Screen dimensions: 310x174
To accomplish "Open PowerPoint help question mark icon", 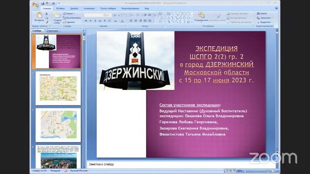I will (x=277, y=8).
